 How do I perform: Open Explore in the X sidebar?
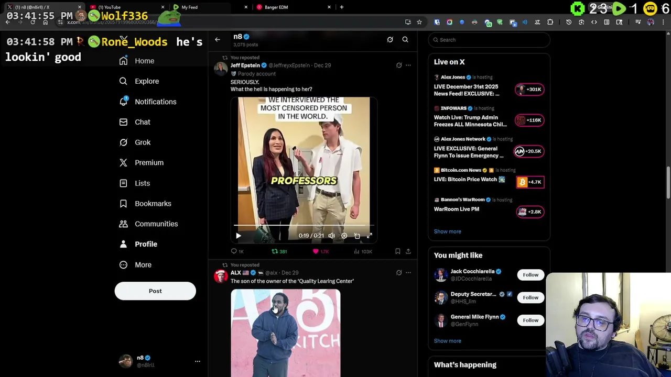(x=139, y=81)
